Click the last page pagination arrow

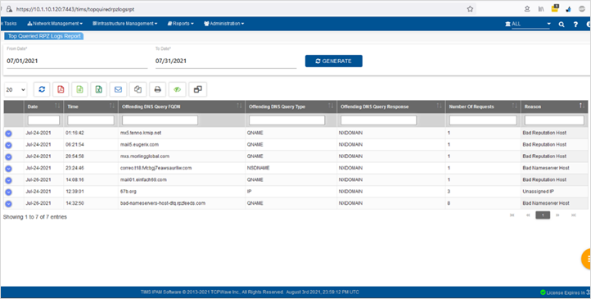pos(573,215)
